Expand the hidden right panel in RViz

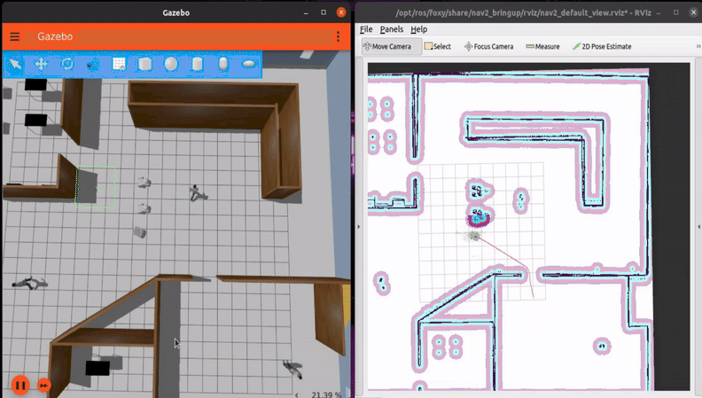[698, 227]
